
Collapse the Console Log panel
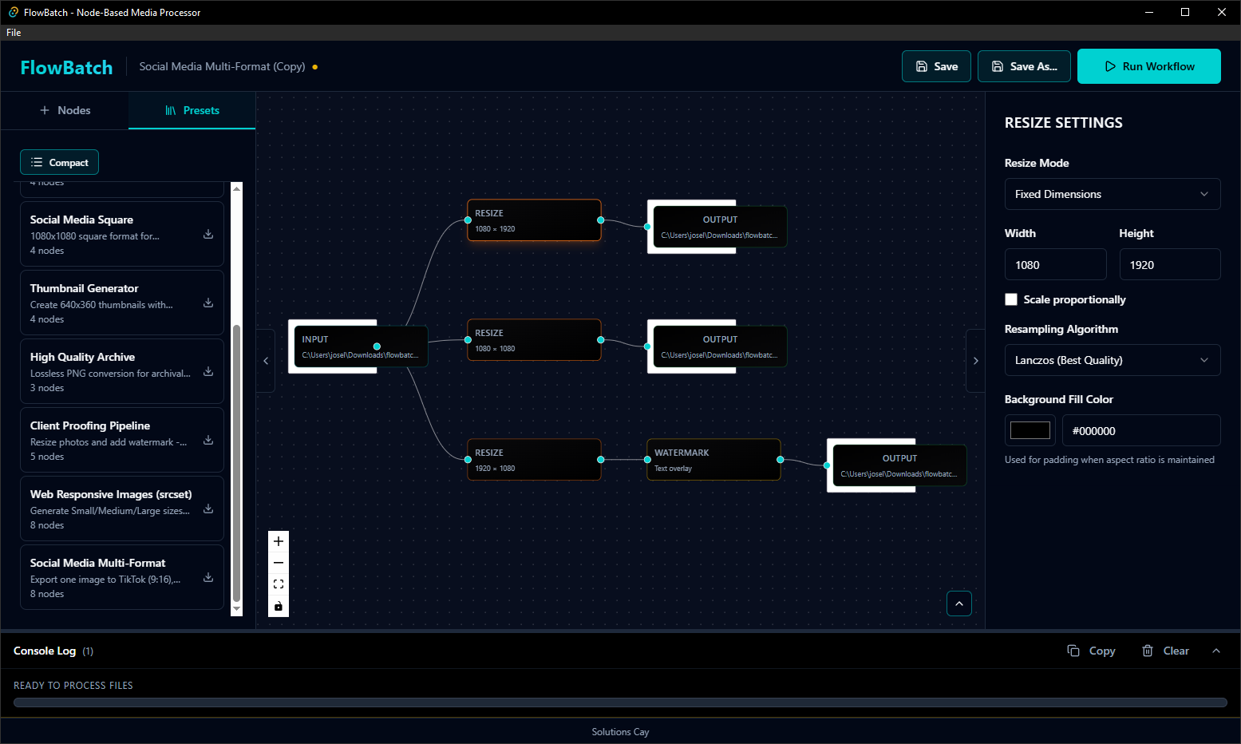1216,651
